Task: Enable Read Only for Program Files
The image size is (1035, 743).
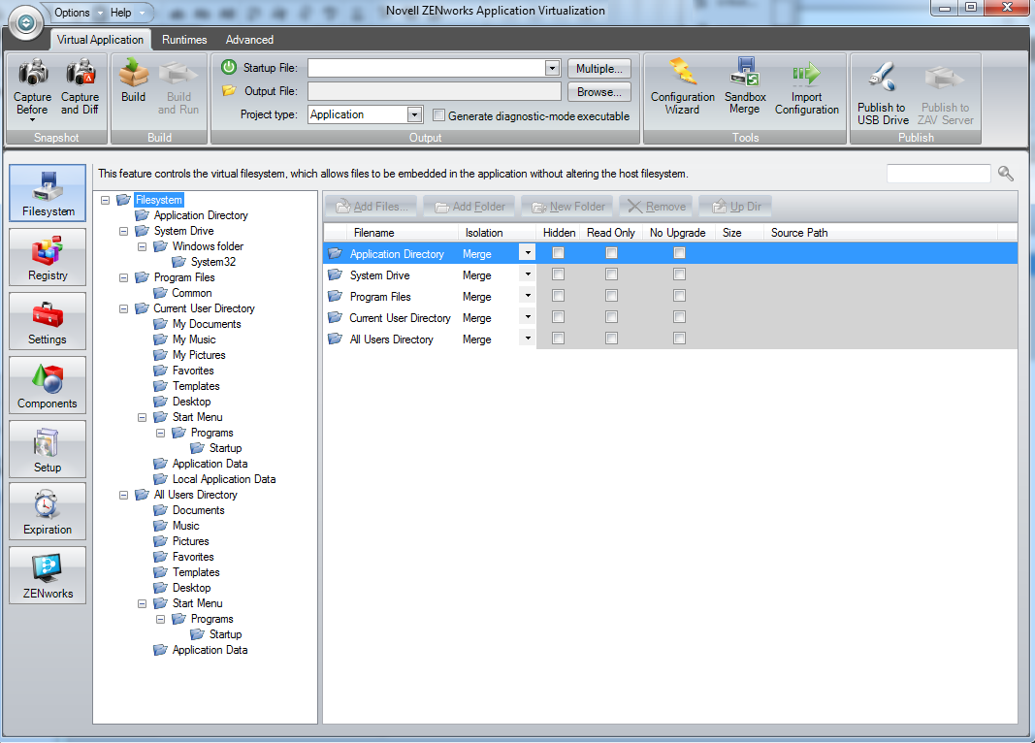Action: point(610,296)
